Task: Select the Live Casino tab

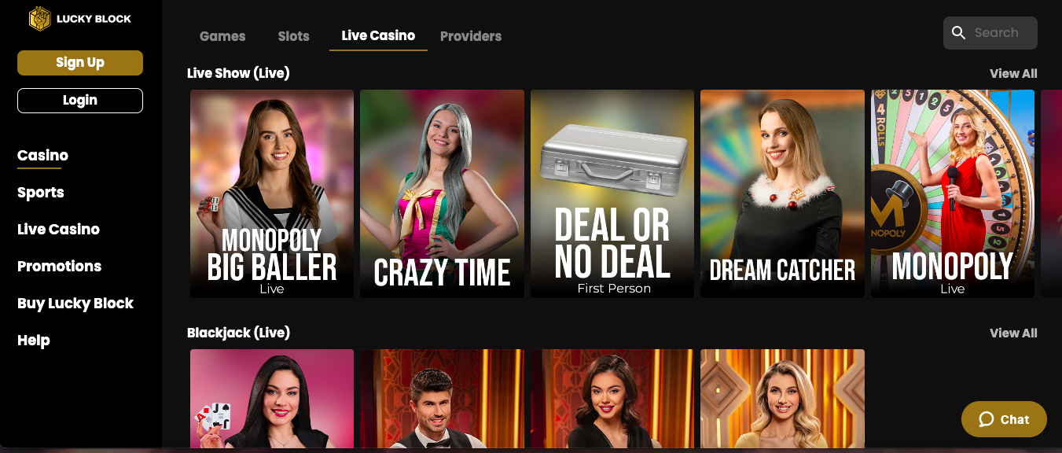Action: pos(378,35)
